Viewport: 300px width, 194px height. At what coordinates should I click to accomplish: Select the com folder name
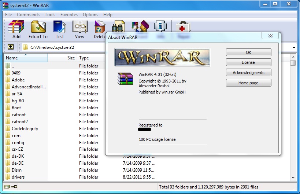16,136
